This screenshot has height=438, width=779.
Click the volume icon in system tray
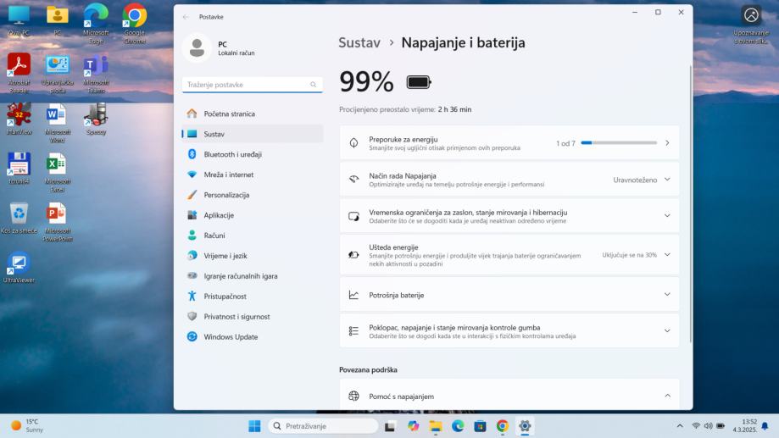tap(708, 426)
